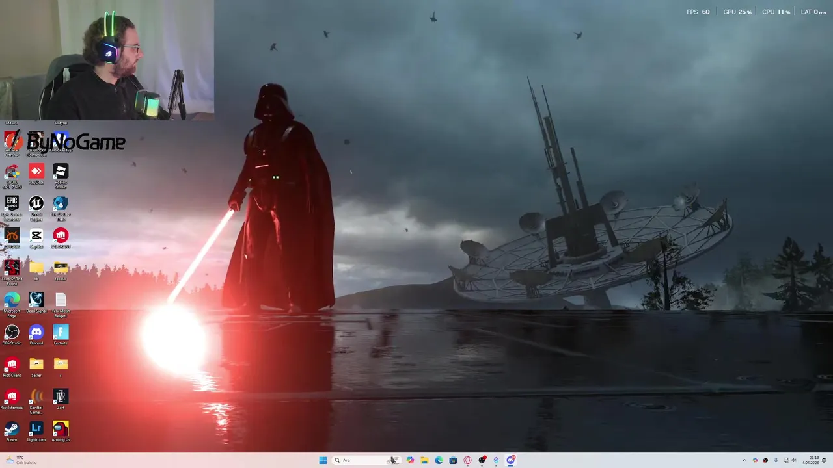Open the Copilot icon in the taskbar
The image size is (833, 468).
(410, 460)
